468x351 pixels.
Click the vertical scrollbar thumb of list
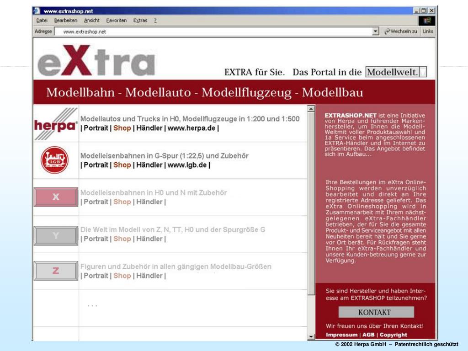311,203
